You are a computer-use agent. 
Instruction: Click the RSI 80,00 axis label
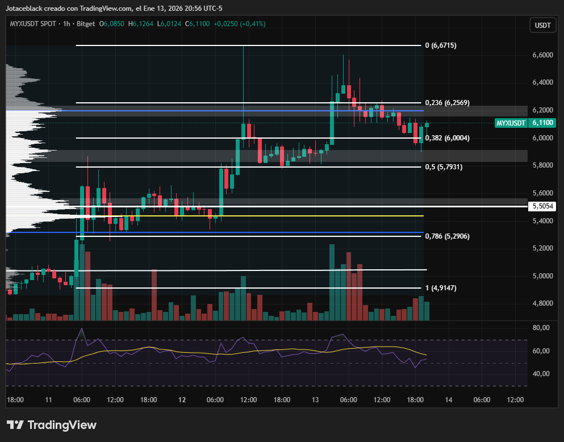click(541, 328)
